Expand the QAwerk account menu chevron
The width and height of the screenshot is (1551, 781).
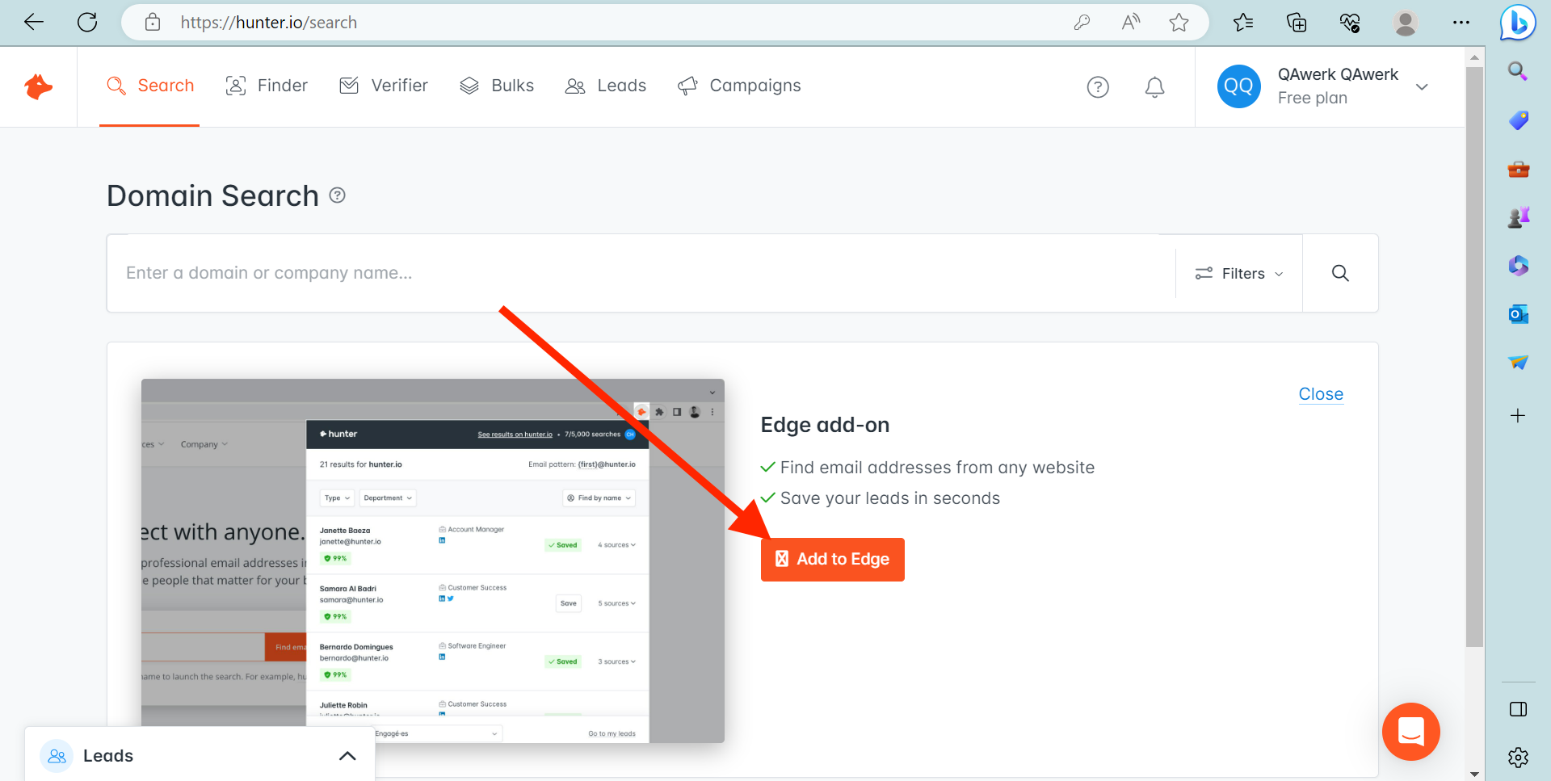point(1422,86)
